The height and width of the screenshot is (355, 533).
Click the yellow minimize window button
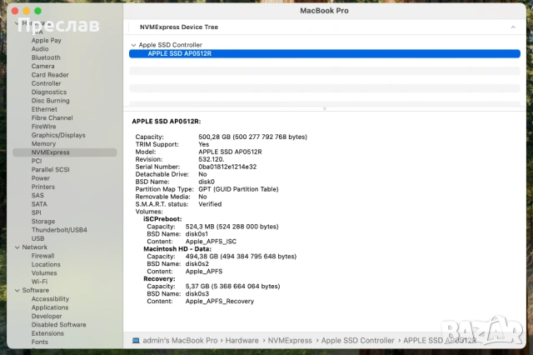[27, 11]
